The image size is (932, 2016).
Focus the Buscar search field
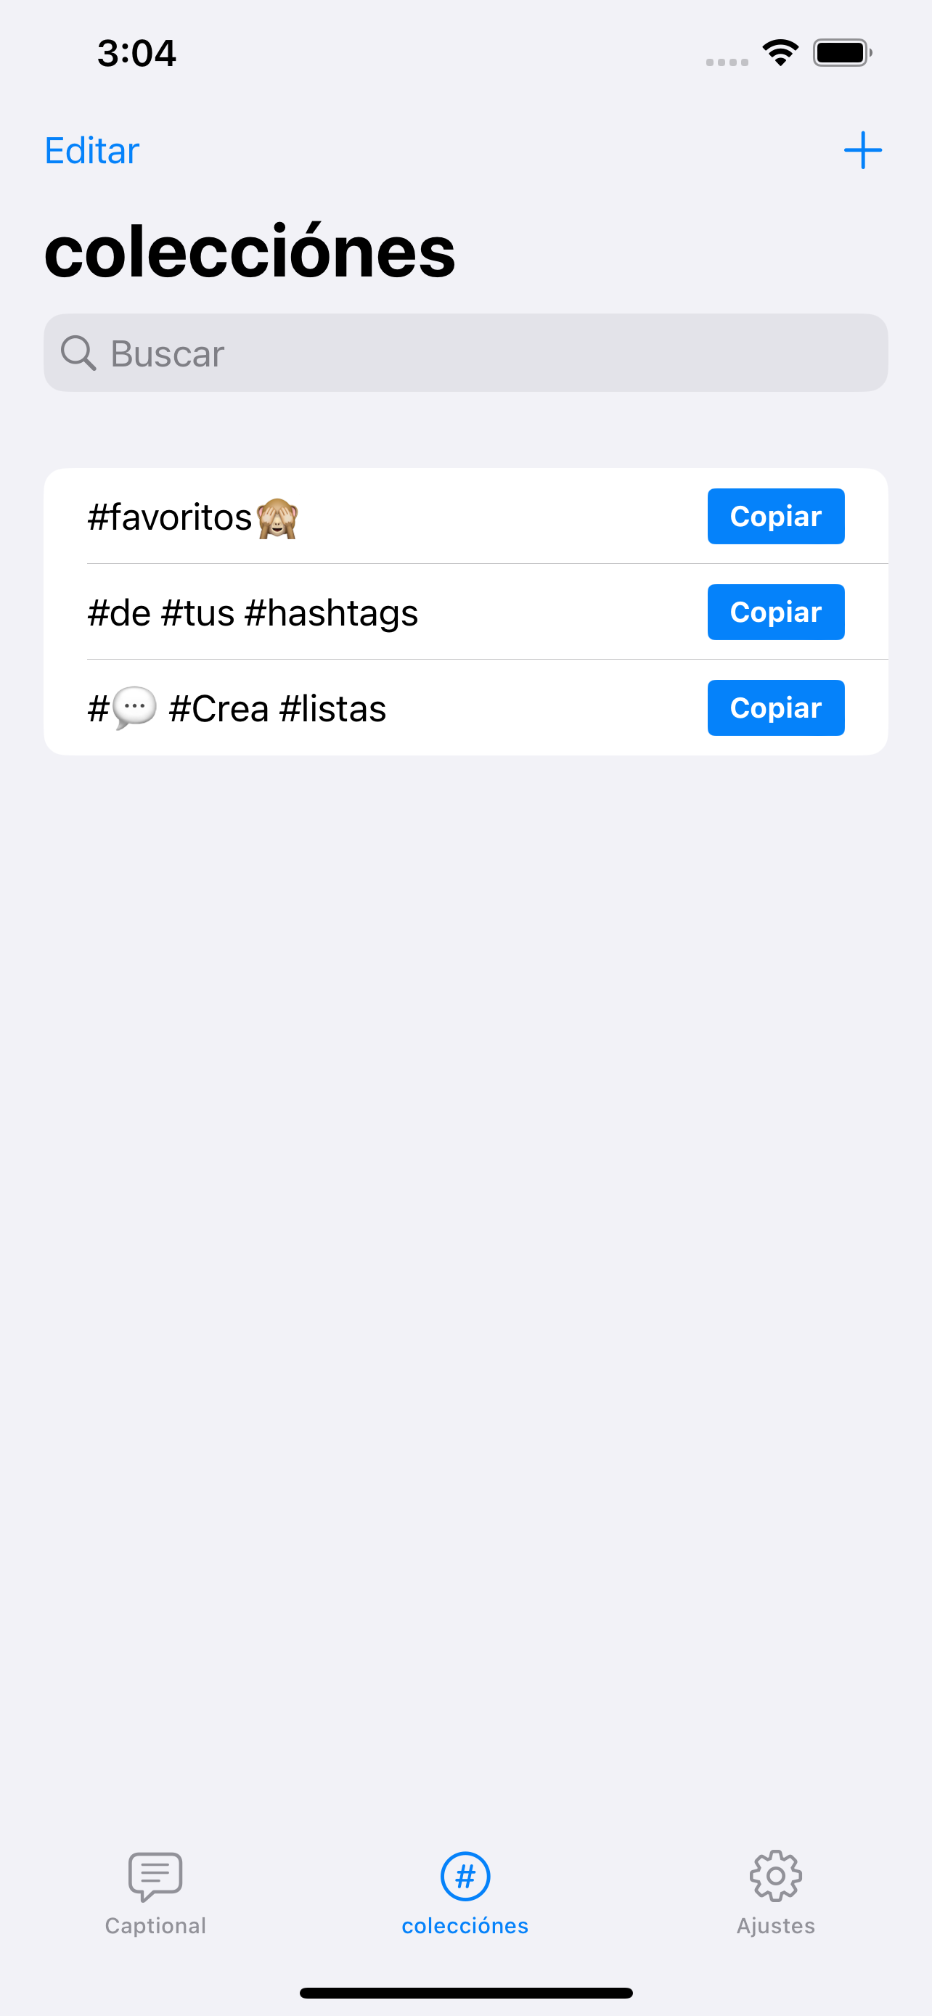pyautogui.click(x=465, y=353)
